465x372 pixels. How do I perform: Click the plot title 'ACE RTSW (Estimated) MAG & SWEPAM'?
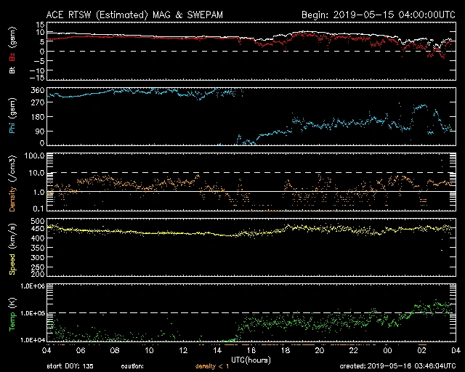134,15
